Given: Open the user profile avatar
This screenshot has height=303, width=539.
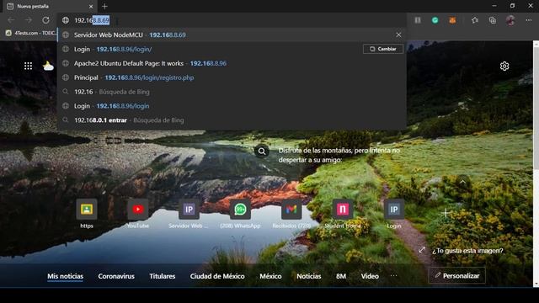Looking at the screenshot, I should click(x=510, y=20).
